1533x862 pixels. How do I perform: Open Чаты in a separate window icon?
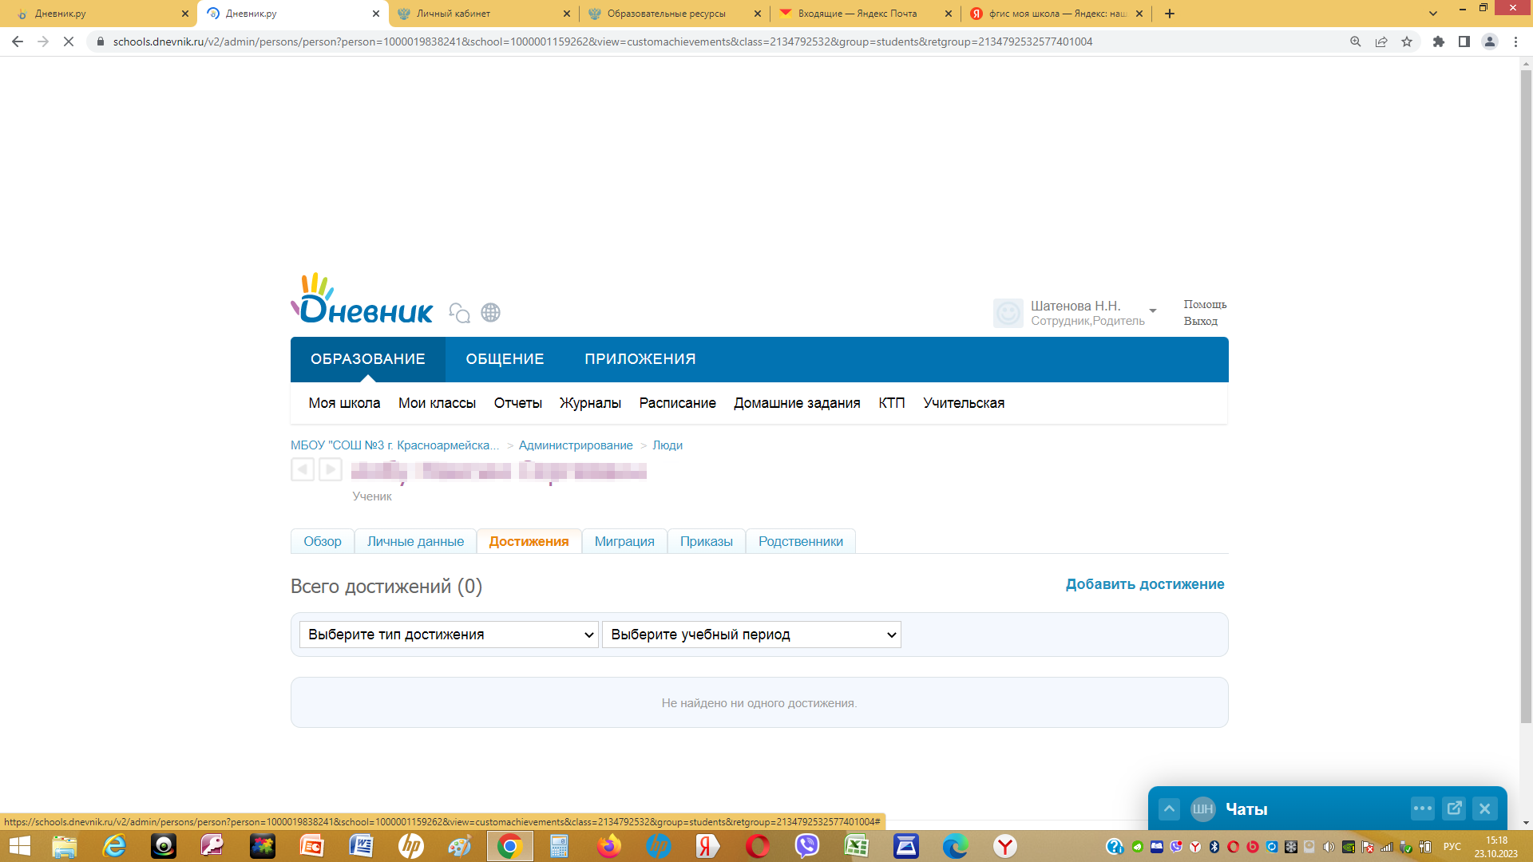(1455, 809)
